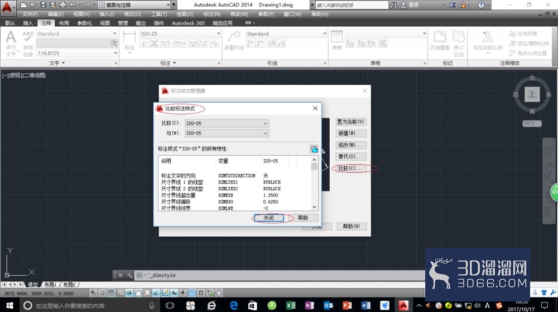The height and width of the screenshot is (312, 558).
Task: Click 关闭 button in compare dialog
Action: coord(269,218)
